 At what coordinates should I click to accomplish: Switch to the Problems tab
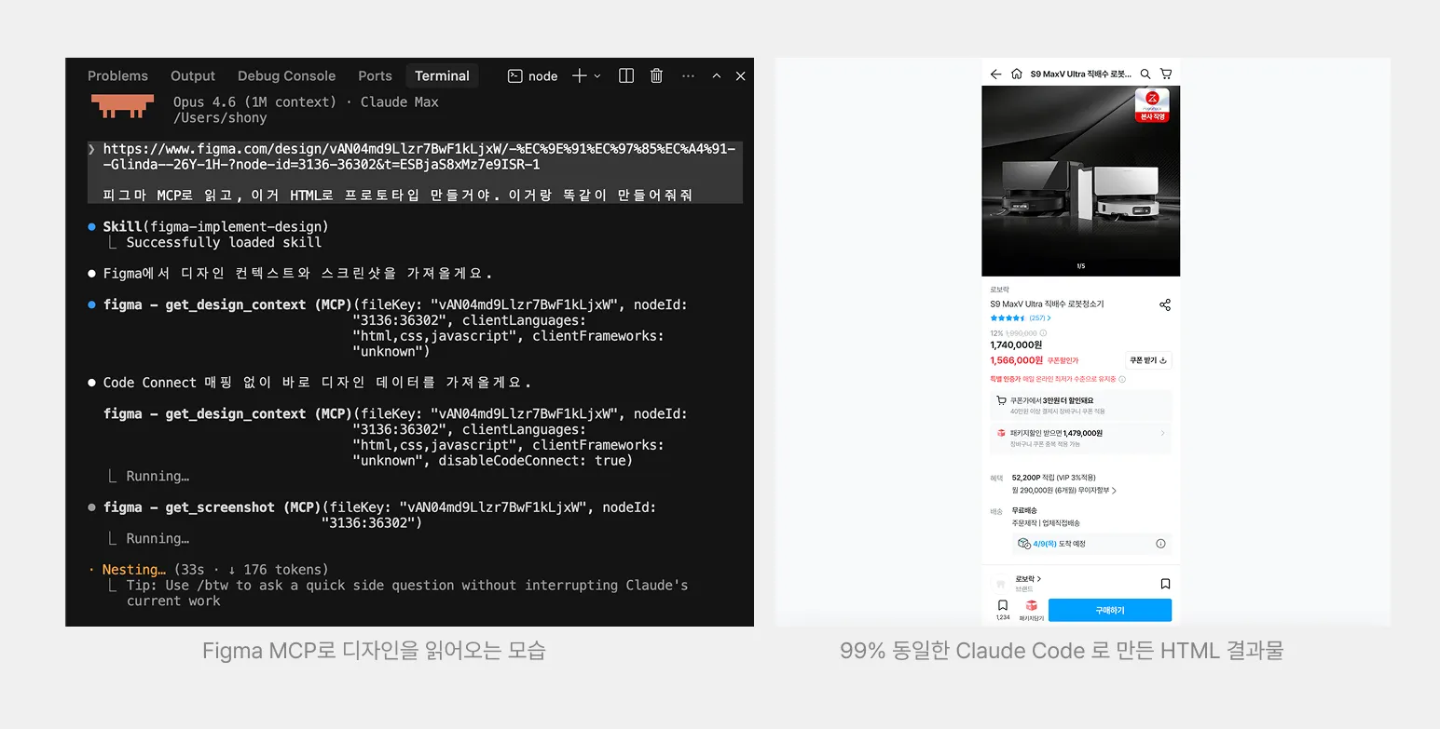click(x=117, y=76)
